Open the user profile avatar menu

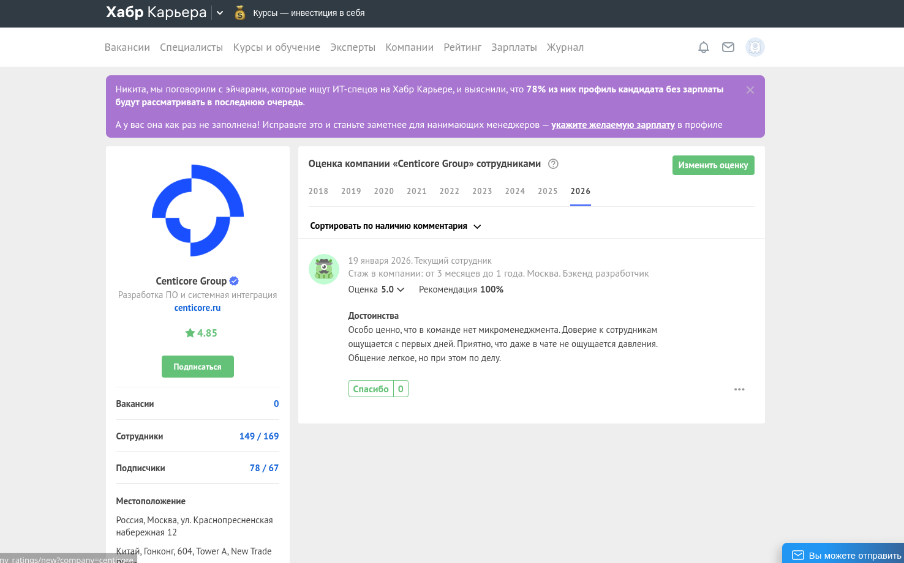click(x=755, y=47)
